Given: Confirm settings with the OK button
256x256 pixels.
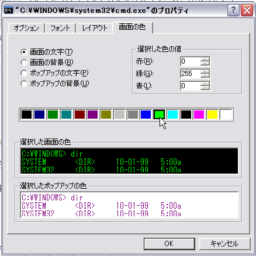Looking at the screenshot, I should click(169, 244).
